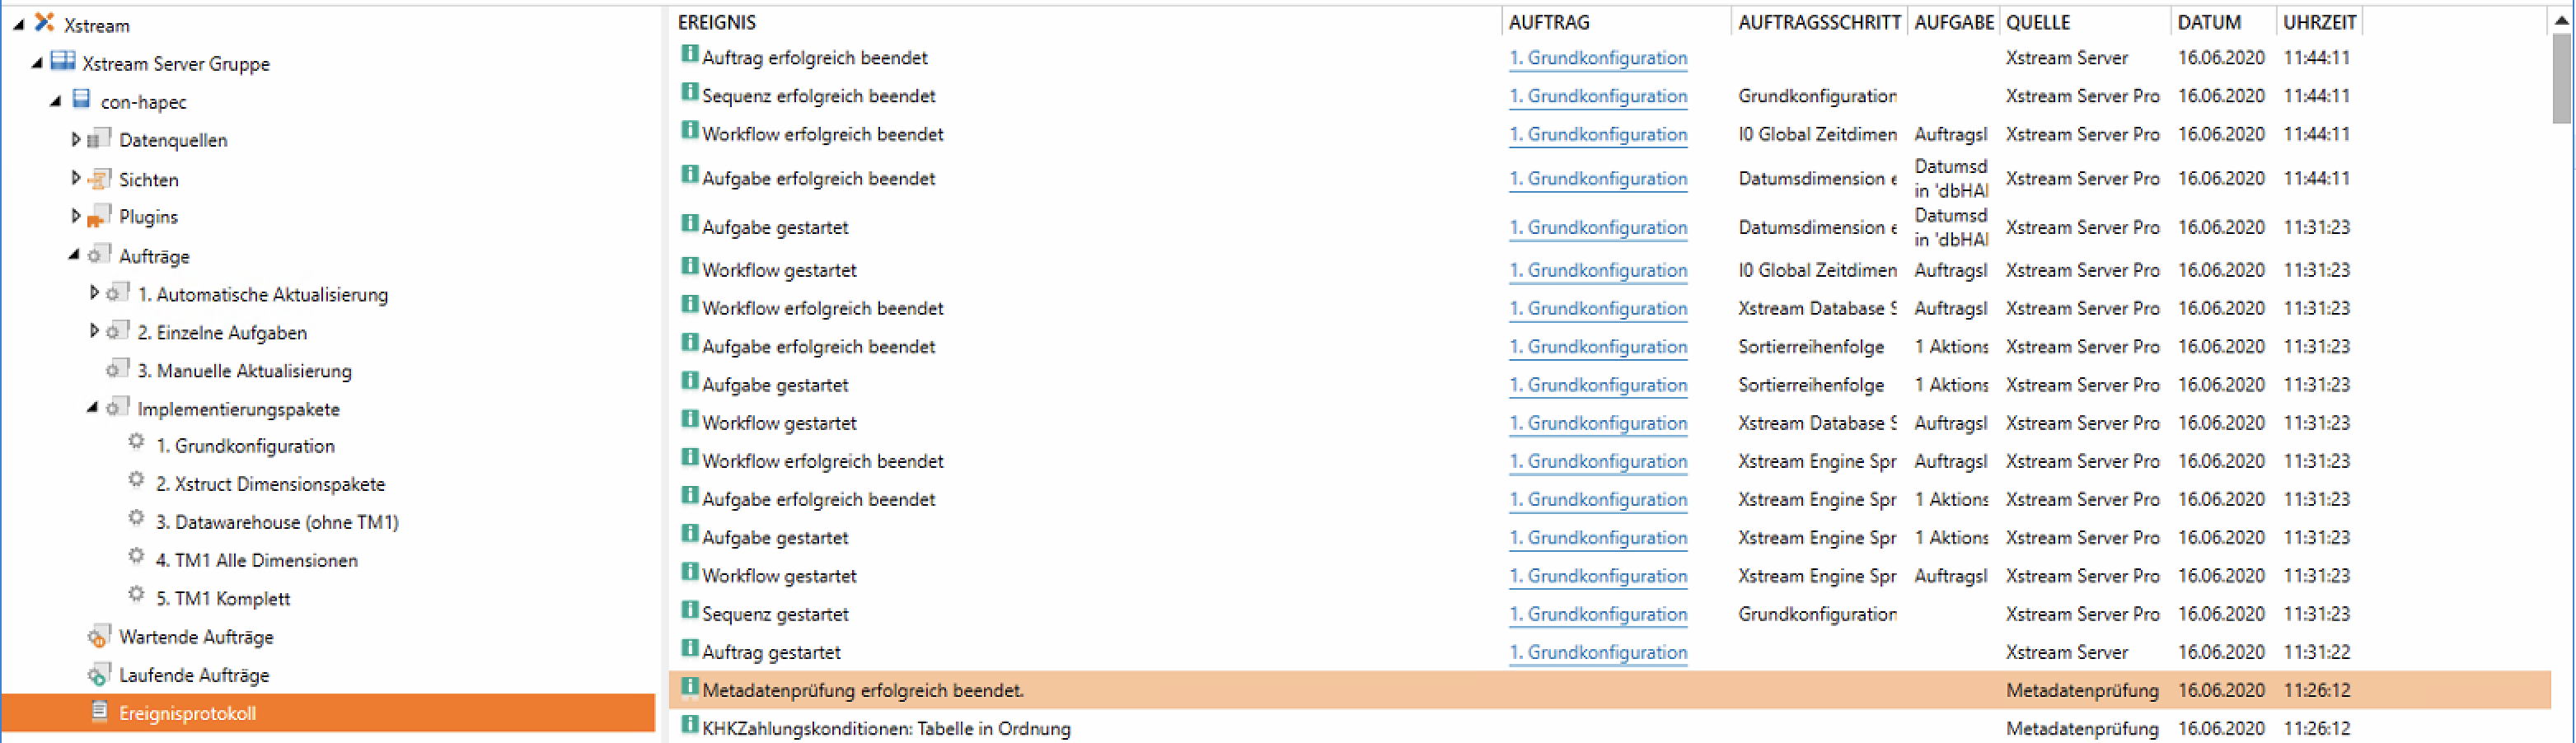
Task: Click the con-hapec server icon
Action: (82, 101)
